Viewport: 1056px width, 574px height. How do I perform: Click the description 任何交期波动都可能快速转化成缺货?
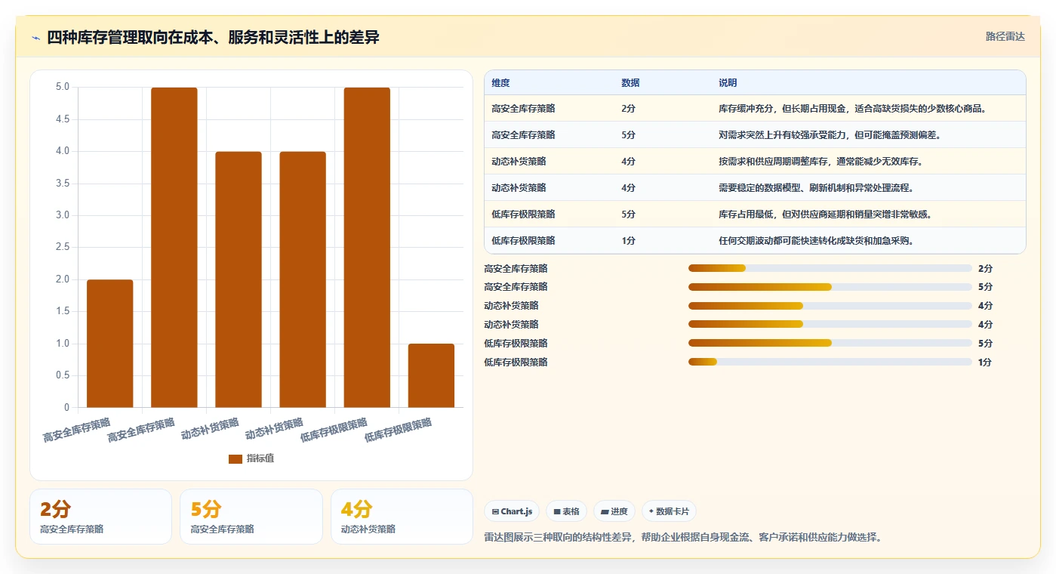pyautogui.click(x=816, y=241)
